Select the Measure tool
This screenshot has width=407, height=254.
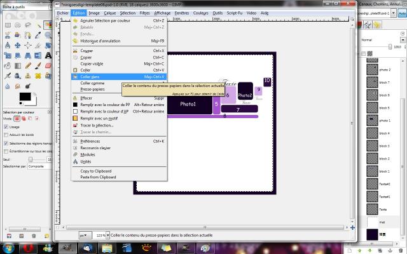pyautogui.click(x=8, y=45)
